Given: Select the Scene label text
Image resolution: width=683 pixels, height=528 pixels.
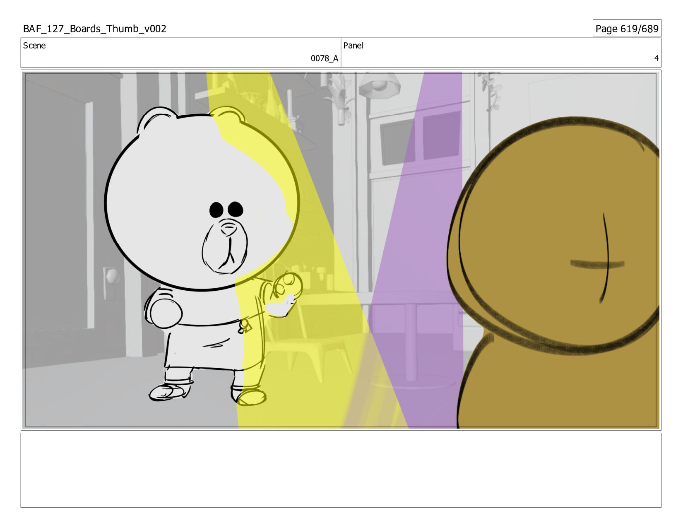Looking at the screenshot, I should point(34,46).
